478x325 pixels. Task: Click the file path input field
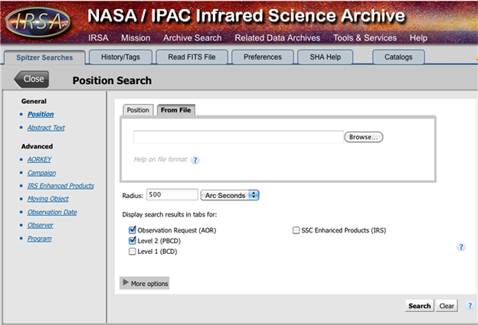(x=238, y=137)
